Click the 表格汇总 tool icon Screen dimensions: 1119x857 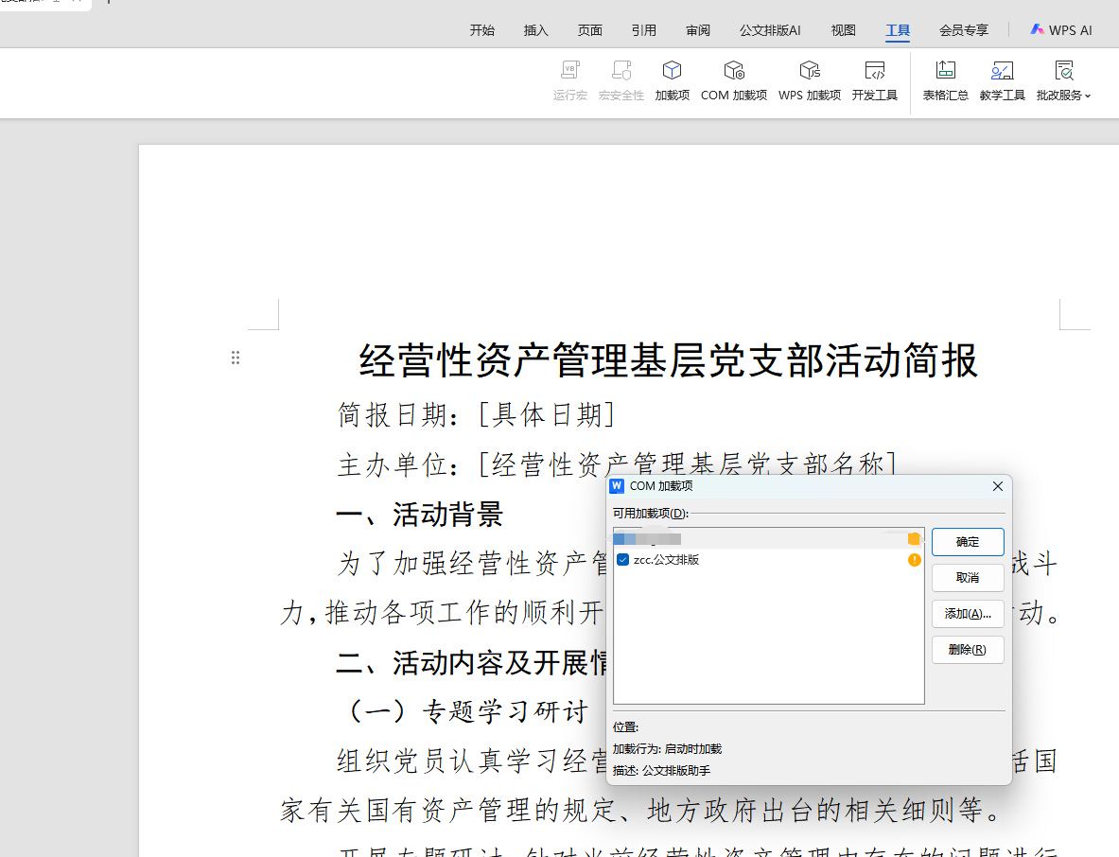[946, 71]
